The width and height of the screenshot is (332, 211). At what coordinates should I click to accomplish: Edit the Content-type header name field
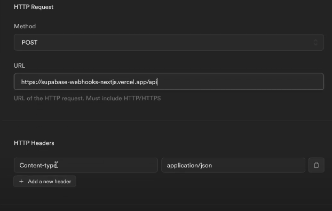pyautogui.click(x=86, y=165)
